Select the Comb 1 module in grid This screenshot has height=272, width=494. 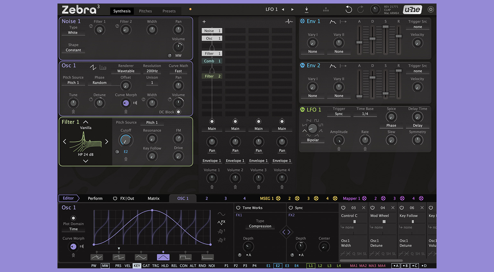212,61
